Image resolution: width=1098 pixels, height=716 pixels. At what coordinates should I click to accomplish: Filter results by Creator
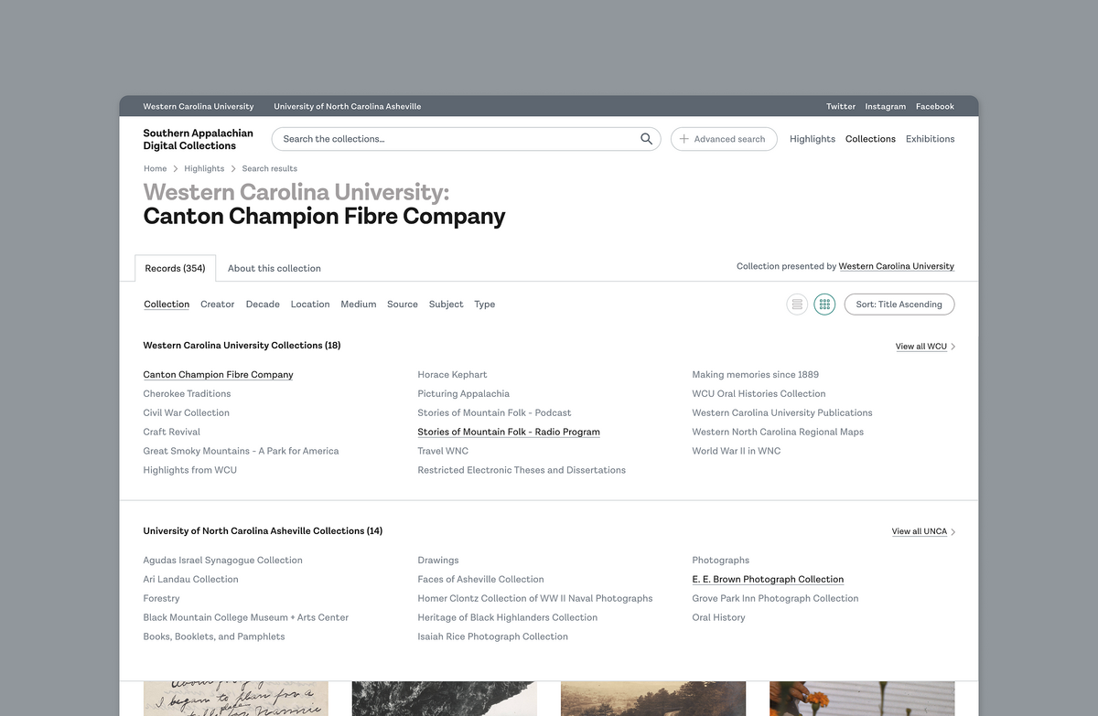click(217, 304)
